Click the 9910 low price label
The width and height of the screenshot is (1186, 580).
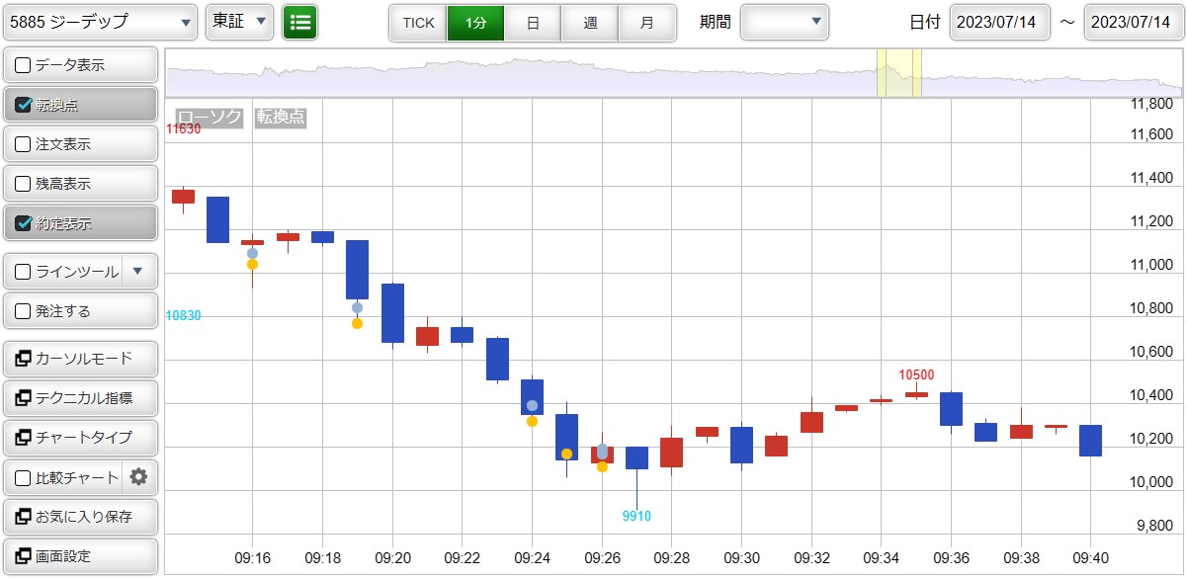pos(636,516)
